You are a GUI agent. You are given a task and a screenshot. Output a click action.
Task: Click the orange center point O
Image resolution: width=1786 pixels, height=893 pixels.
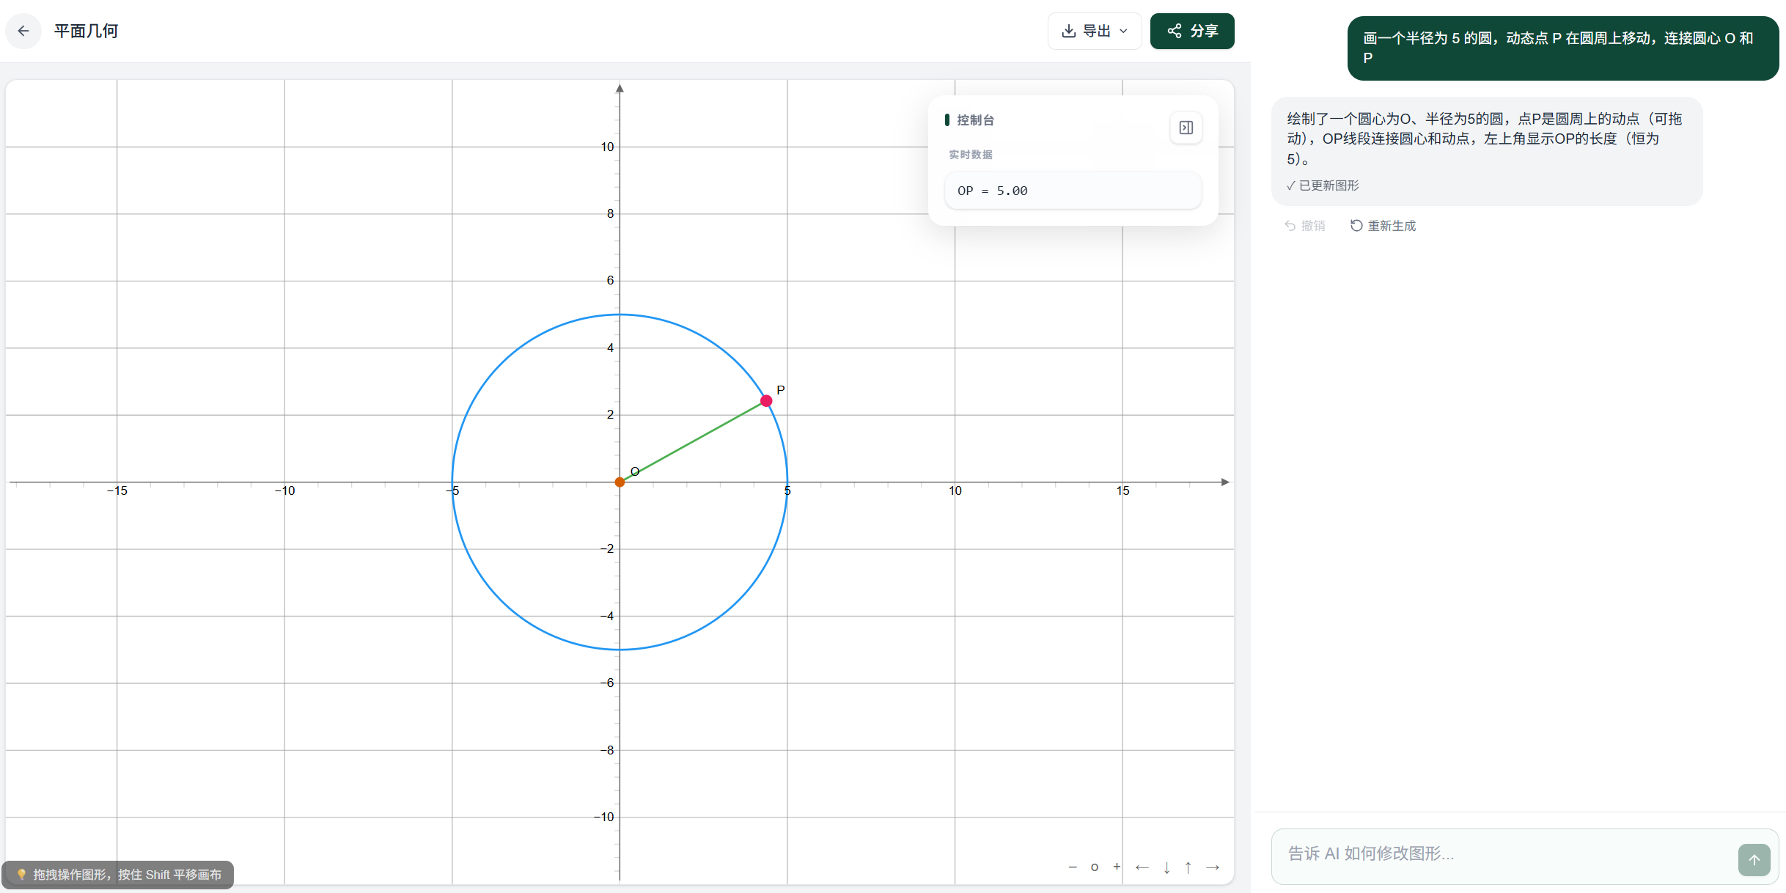620,482
